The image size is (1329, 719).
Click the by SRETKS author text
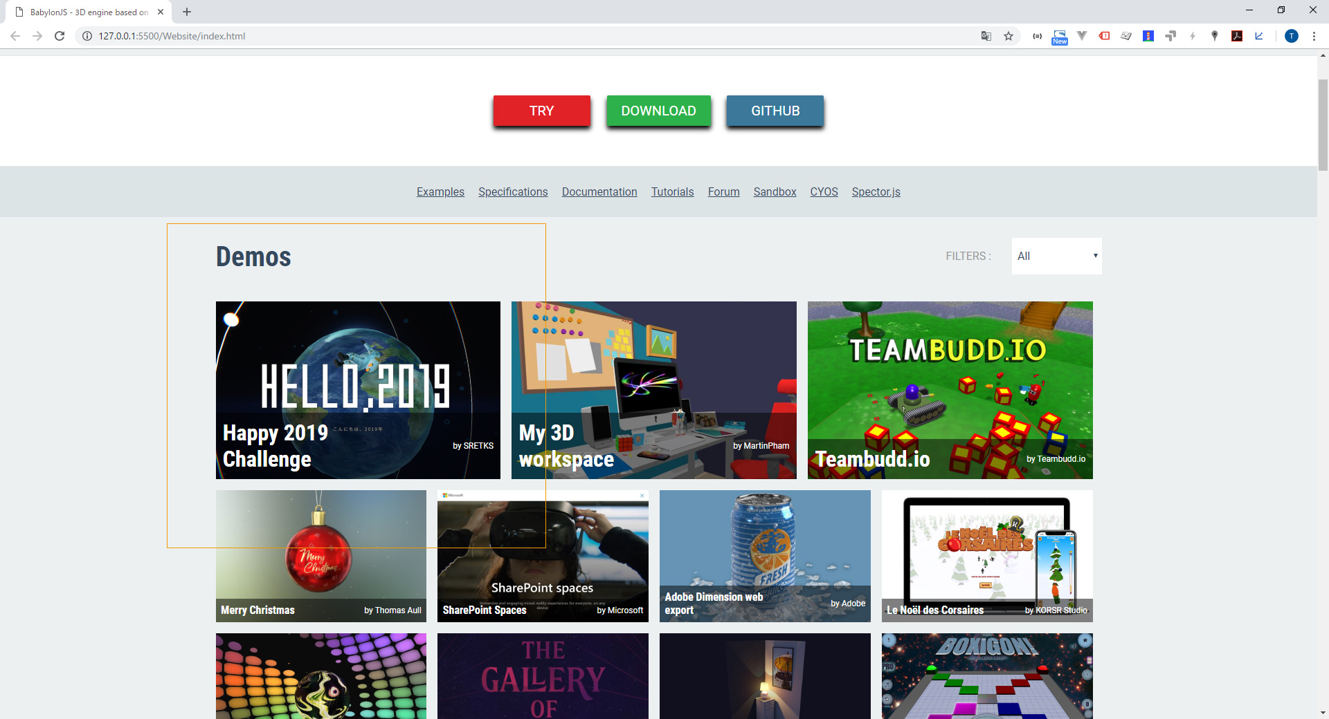coord(473,446)
